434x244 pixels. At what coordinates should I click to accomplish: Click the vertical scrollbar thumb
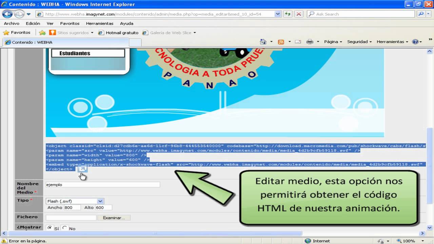[x=430, y=166]
